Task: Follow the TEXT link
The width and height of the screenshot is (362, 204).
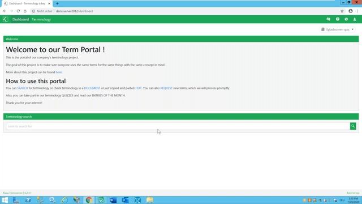Action: click(x=138, y=88)
